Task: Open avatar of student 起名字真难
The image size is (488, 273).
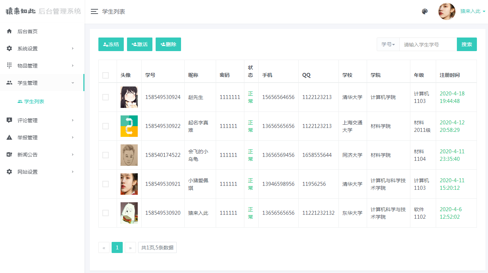Action: 129,126
